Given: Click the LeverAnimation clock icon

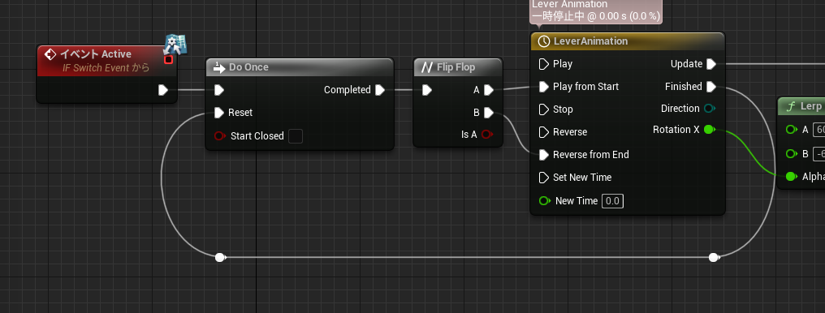Looking at the screenshot, I should click(x=544, y=41).
